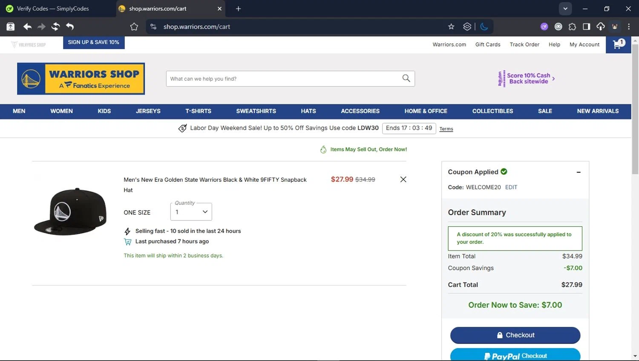Click the Terms link

coord(446,129)
